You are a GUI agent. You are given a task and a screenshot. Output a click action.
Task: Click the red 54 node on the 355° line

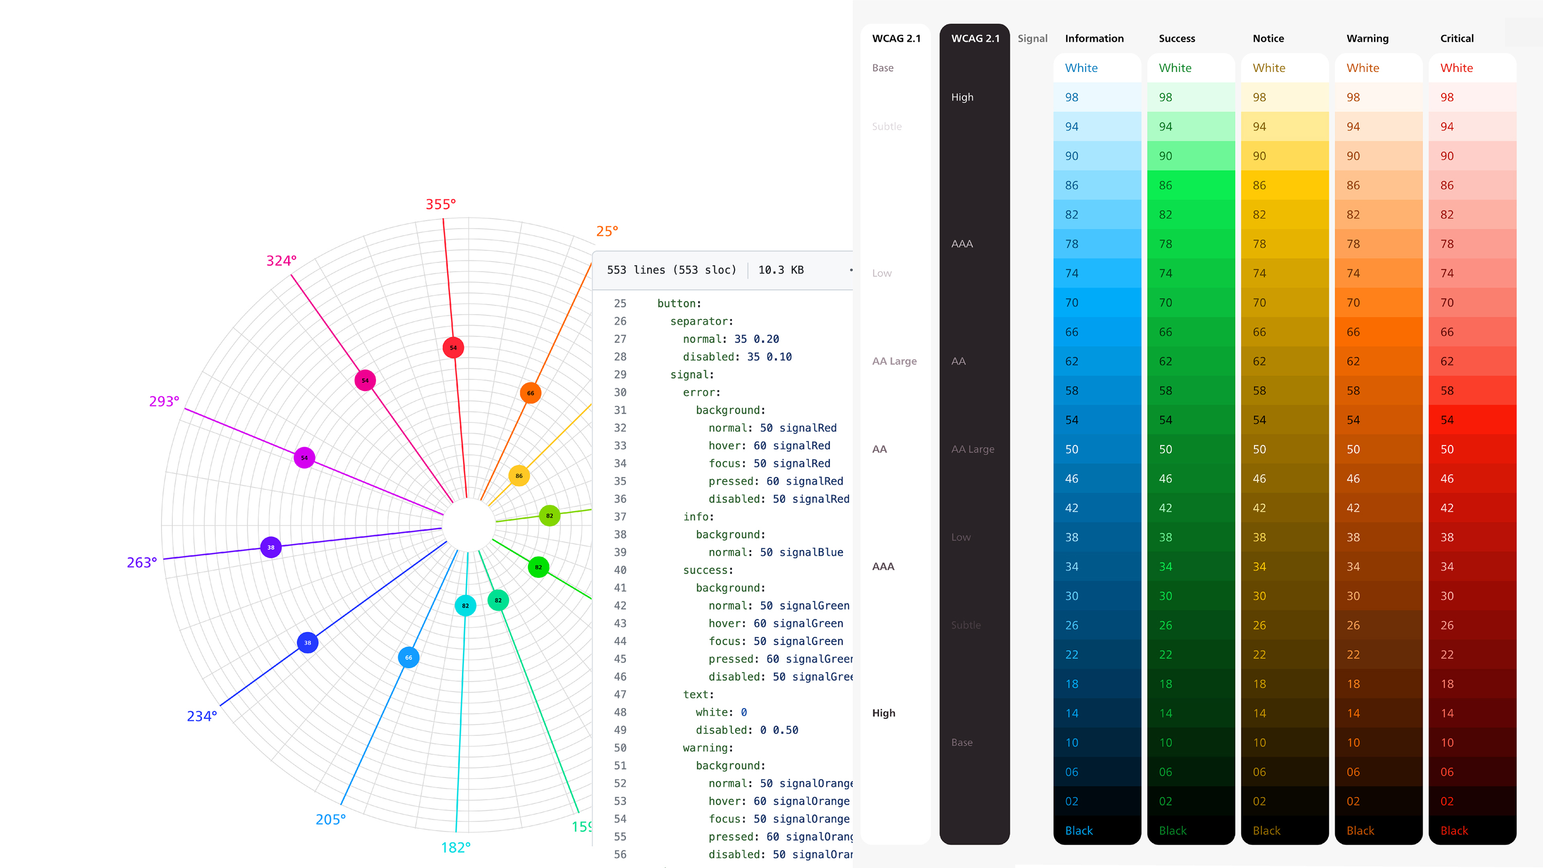tap(453, 347)
